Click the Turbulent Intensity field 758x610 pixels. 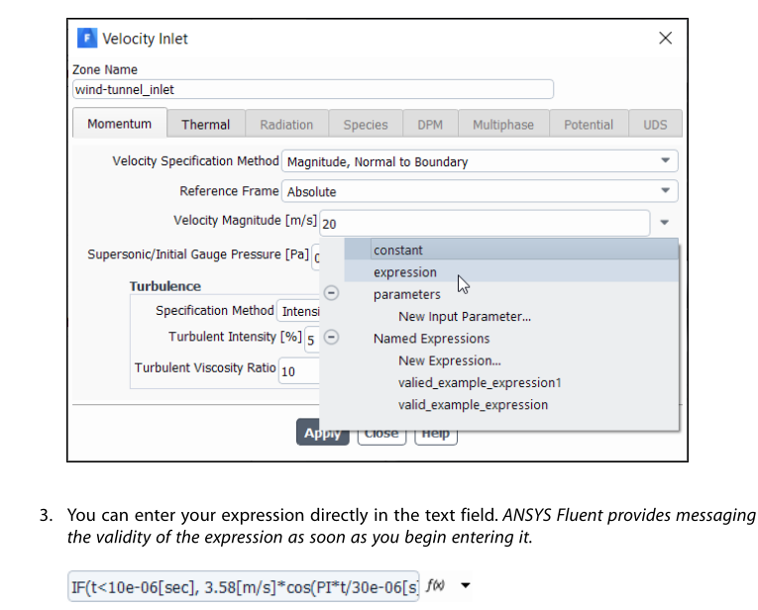312,340
